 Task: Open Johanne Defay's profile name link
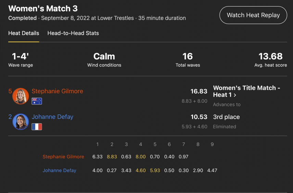click(52, 117)
